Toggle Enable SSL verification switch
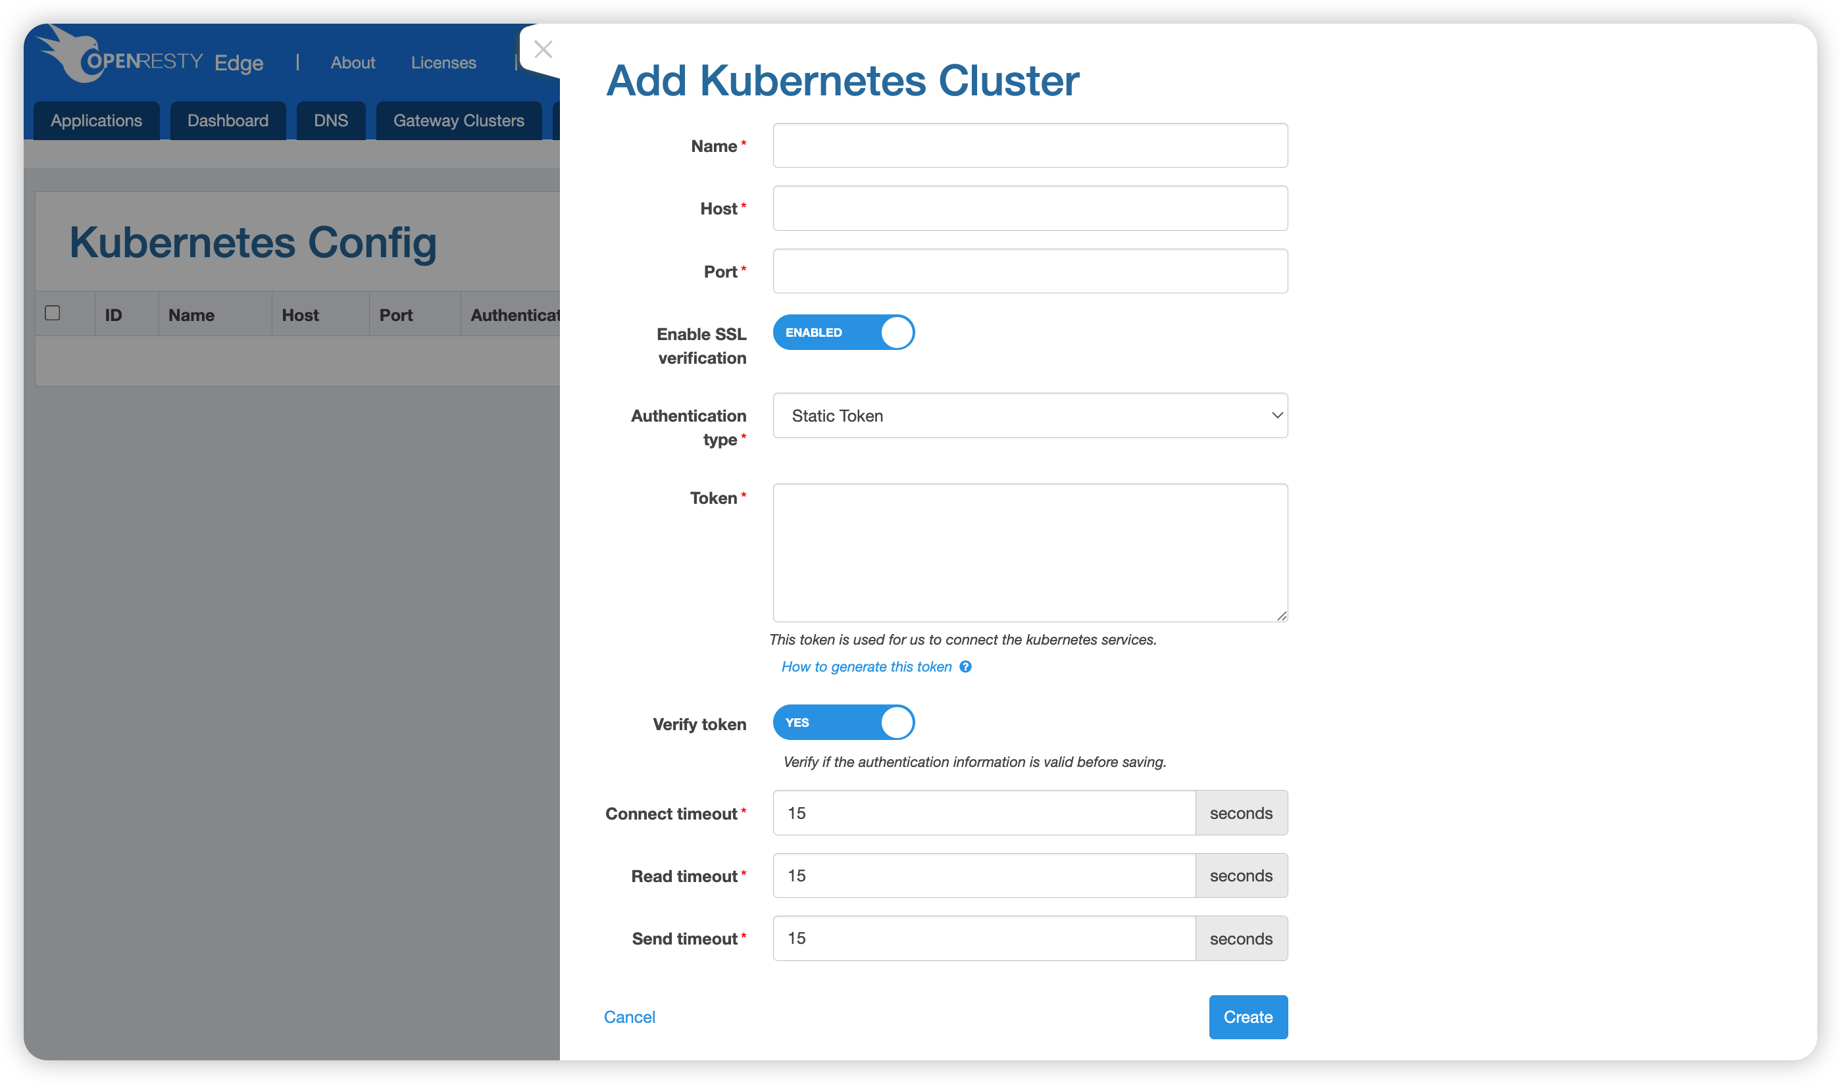Screen dimensions: 1841x1084 tap(843, 332)
